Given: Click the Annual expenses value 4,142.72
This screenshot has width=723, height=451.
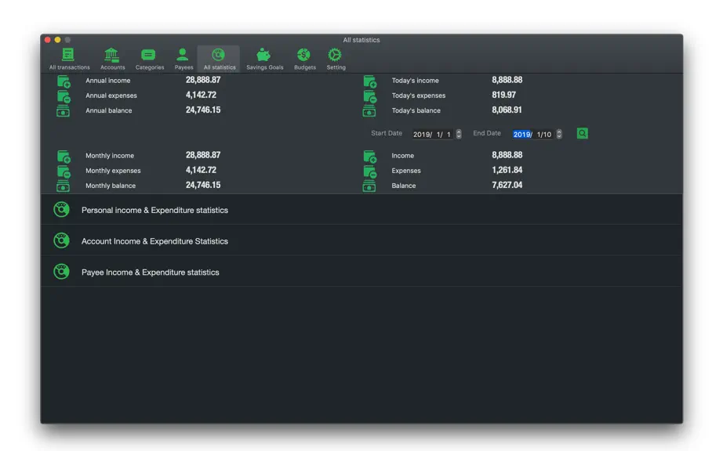Looking at the screenshot, I should 201,95.
